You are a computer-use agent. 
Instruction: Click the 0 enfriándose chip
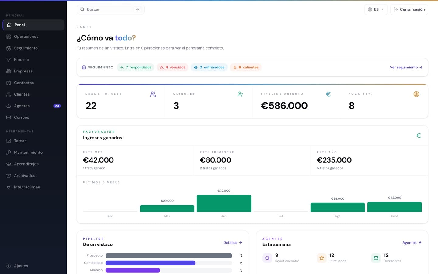pos(209,67)
